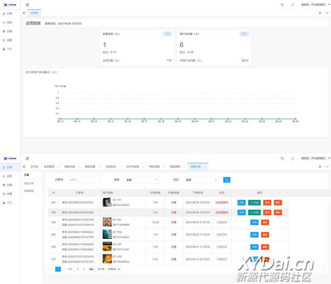Click refresh icon on the 匹配订单 page

(27, 159)
